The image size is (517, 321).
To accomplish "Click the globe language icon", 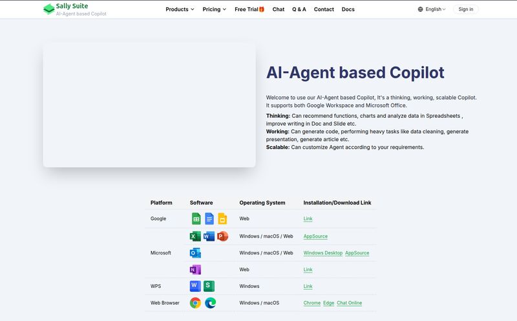I will (421, 9).
